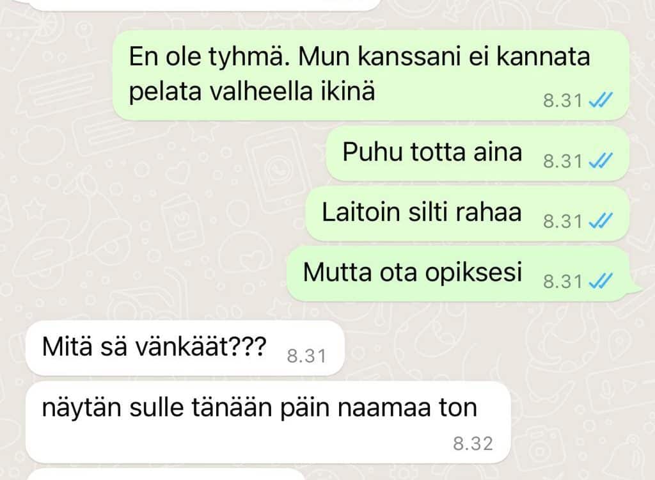Tap read-receipt checkmarks on 'Puhu totta aina'
The width and height of the screenshot is (655, 480).
[601, 161]
